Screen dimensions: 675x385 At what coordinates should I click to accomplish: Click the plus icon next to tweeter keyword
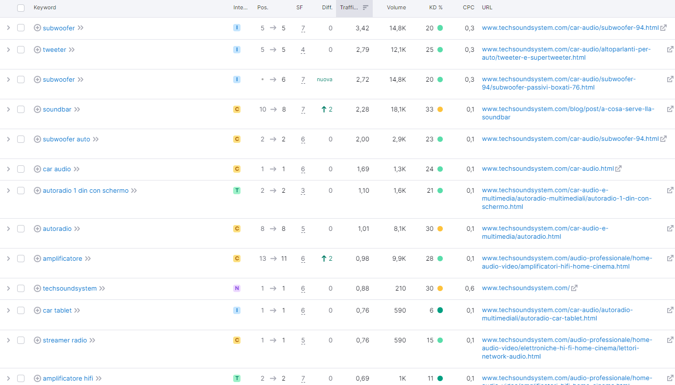(x=37, y=49)
